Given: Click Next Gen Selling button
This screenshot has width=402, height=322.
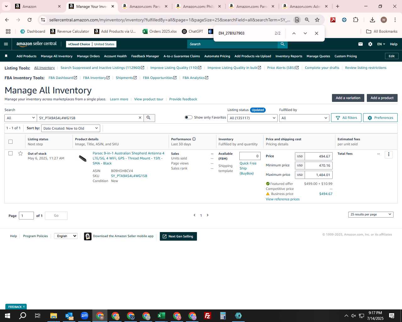Looking at the screenshot, I should [178, 236].
